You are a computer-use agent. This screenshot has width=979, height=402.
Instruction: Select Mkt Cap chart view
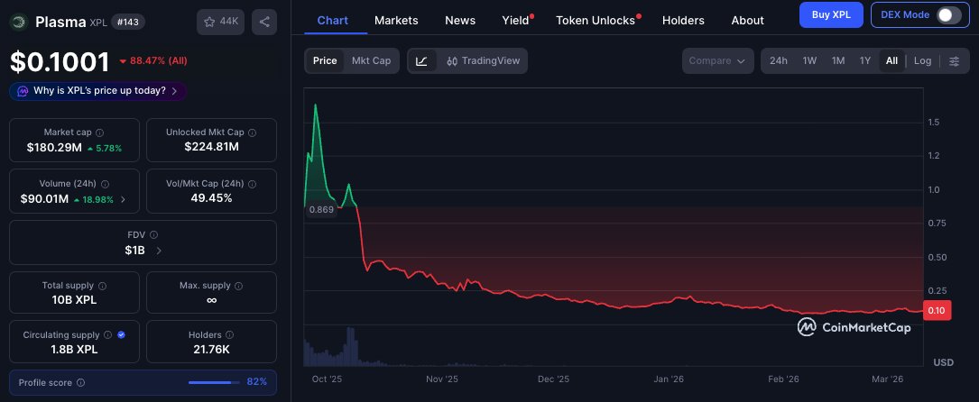pyautogui.click(x=371, y=61)
